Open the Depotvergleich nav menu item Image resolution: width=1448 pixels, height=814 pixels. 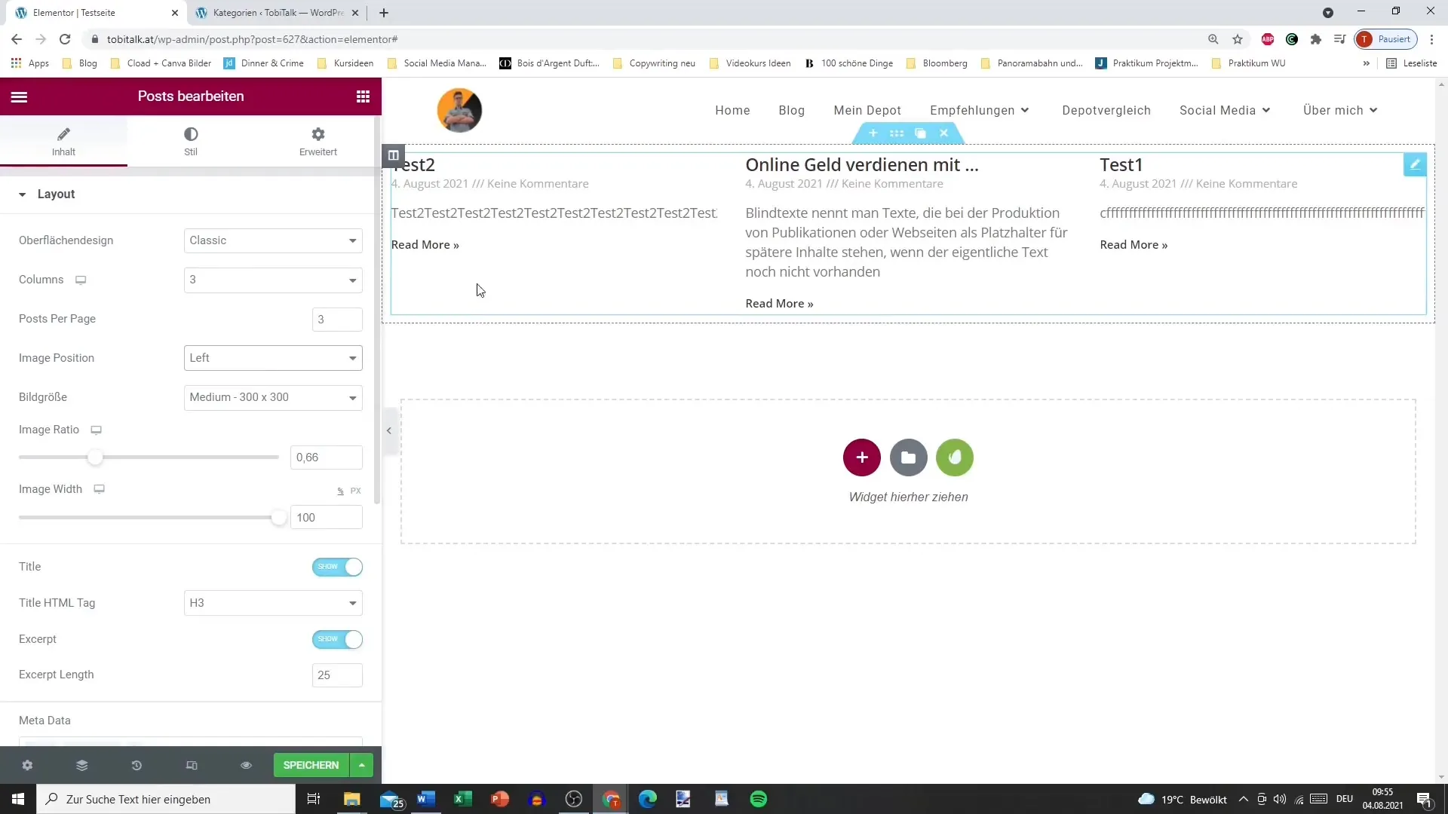[x=1106, y=110]
